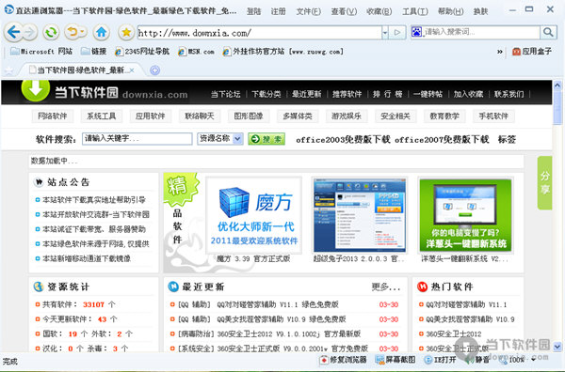Viewport: 565px width, 372px height.
Task: Open the 外挂作坊官方站 bookmark
Action: point(282,52)
